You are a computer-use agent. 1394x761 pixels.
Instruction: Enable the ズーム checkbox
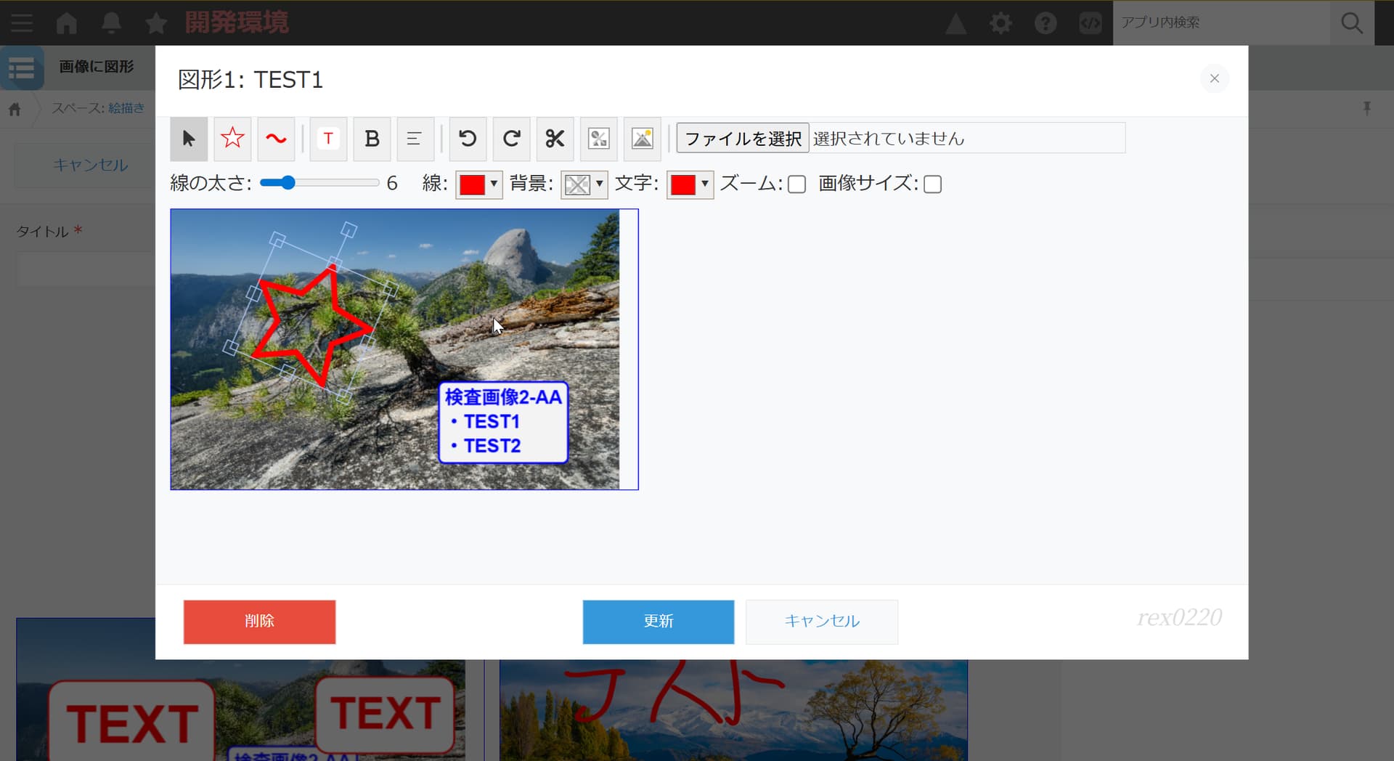(x=796, y=184)
